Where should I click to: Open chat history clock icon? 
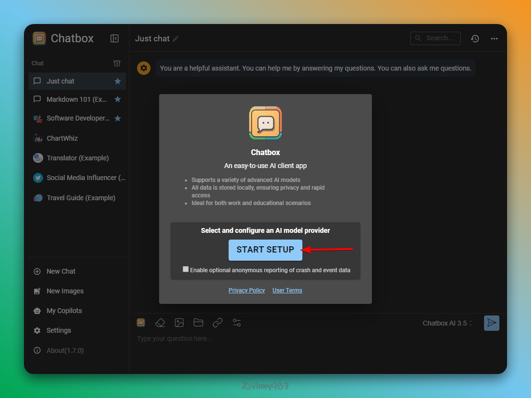pos(475,38)
